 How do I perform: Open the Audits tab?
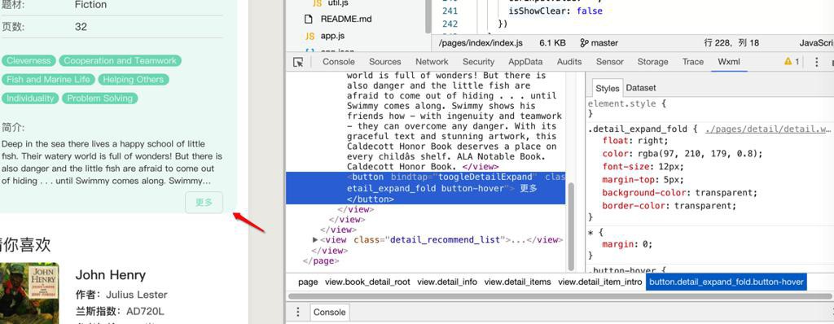tap(569, 62)
